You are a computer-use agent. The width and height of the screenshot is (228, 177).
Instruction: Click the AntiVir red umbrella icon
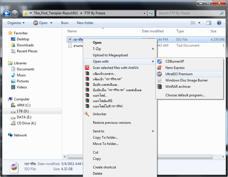pos(87,68)
